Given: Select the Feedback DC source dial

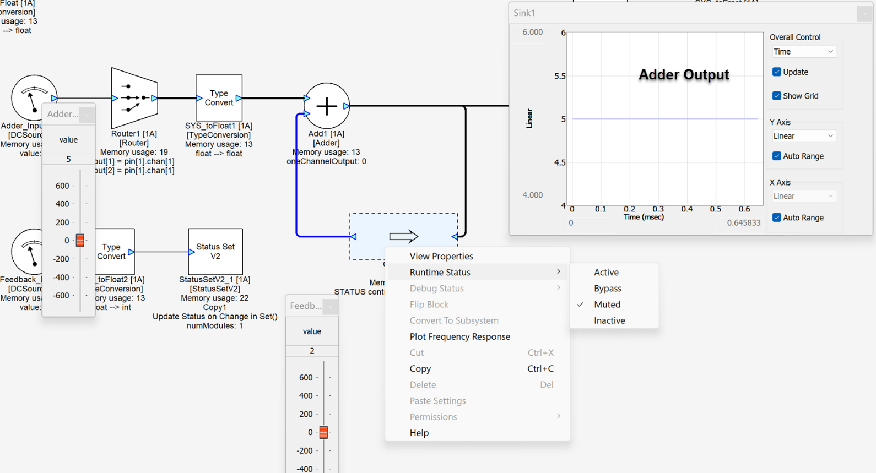Looking at the screenshot, I should [26, 252].
